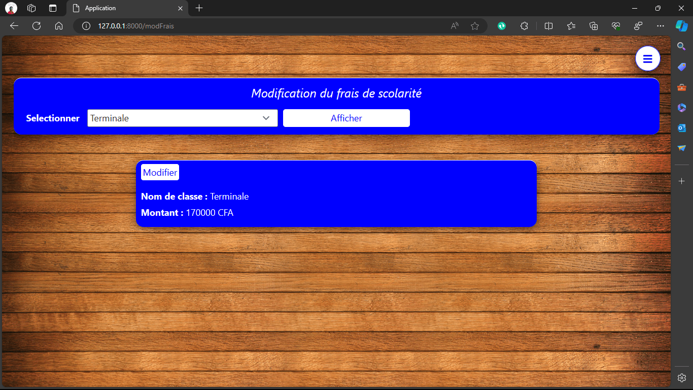
Task: Open a new tab with plus
Action: coord(199,8)
